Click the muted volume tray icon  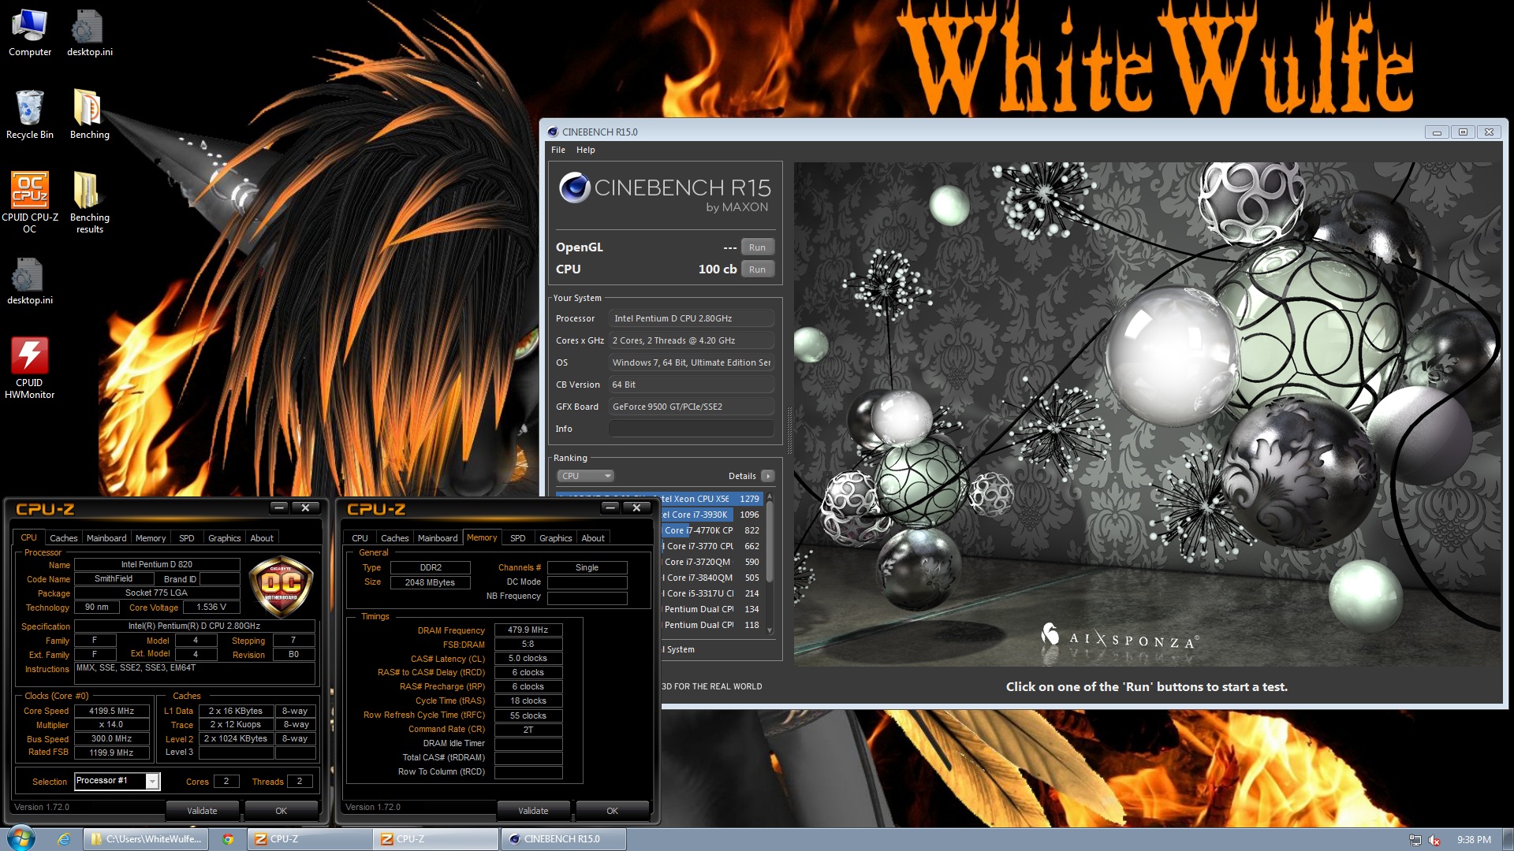pyautogui.click(x=1434, y=840)
